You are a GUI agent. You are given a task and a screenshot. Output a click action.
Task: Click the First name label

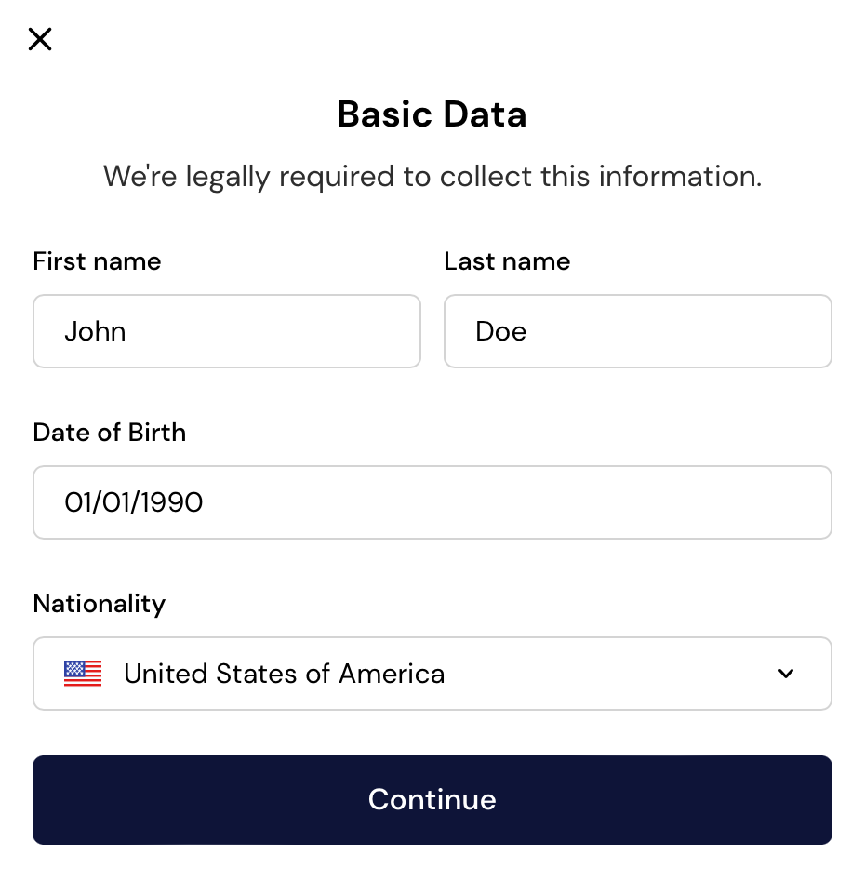point(97,261)
